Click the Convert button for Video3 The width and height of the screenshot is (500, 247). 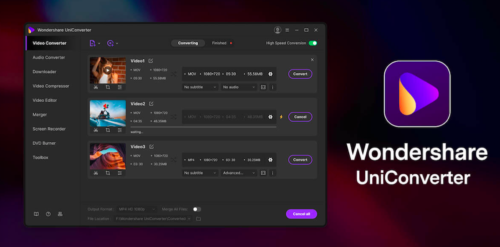(300, 159)
